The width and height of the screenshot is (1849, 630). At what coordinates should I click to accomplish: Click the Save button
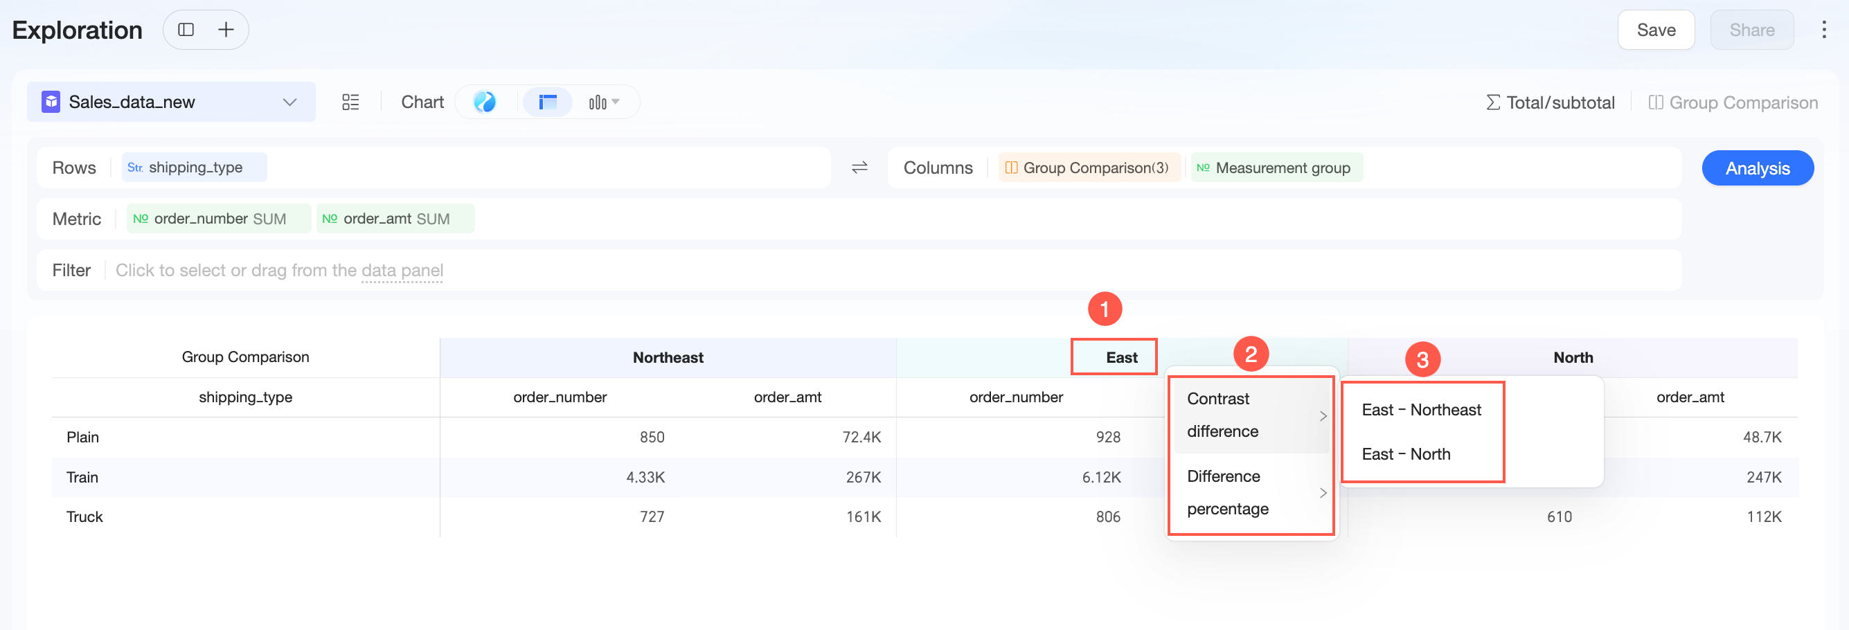pyautogui.click(x=1655, y=29)
